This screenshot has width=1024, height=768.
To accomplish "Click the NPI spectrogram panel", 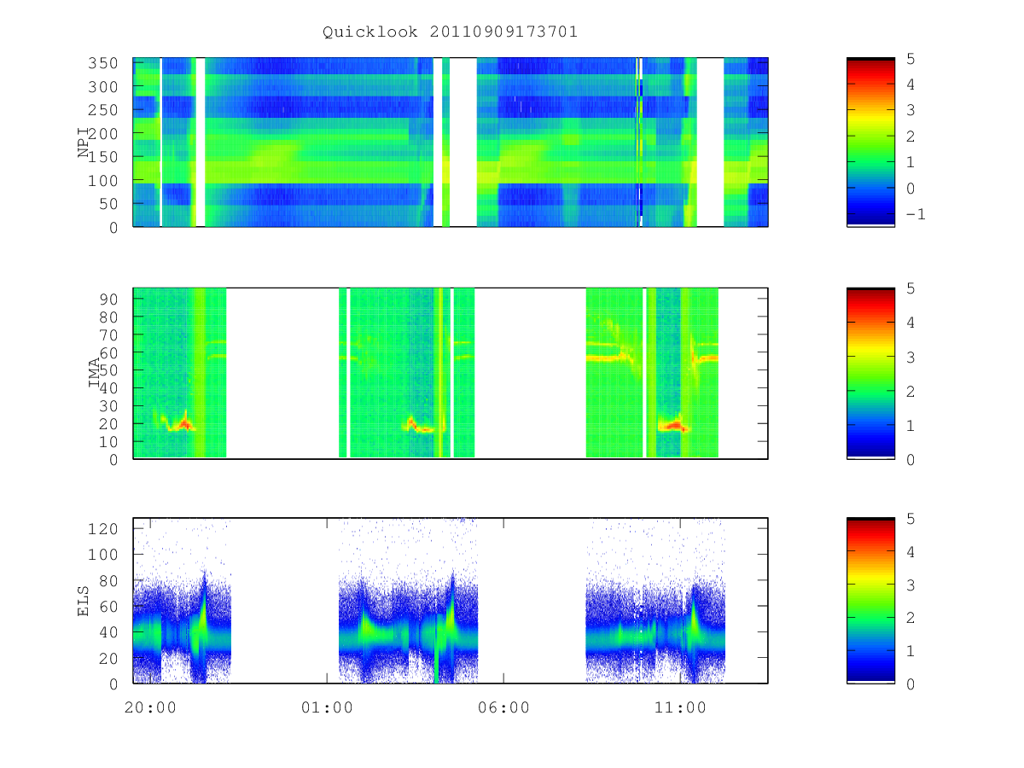I will pos(451,142).
